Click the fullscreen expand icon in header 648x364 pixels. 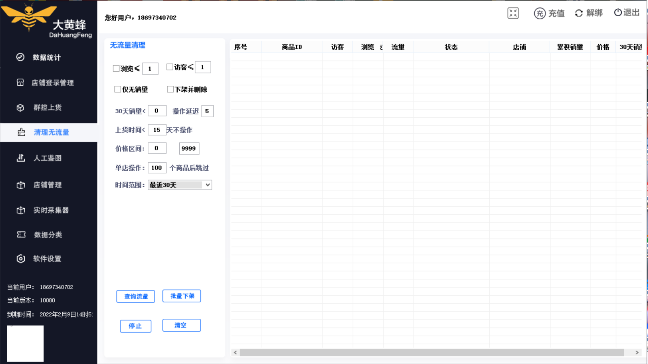[x=513, y=13]
